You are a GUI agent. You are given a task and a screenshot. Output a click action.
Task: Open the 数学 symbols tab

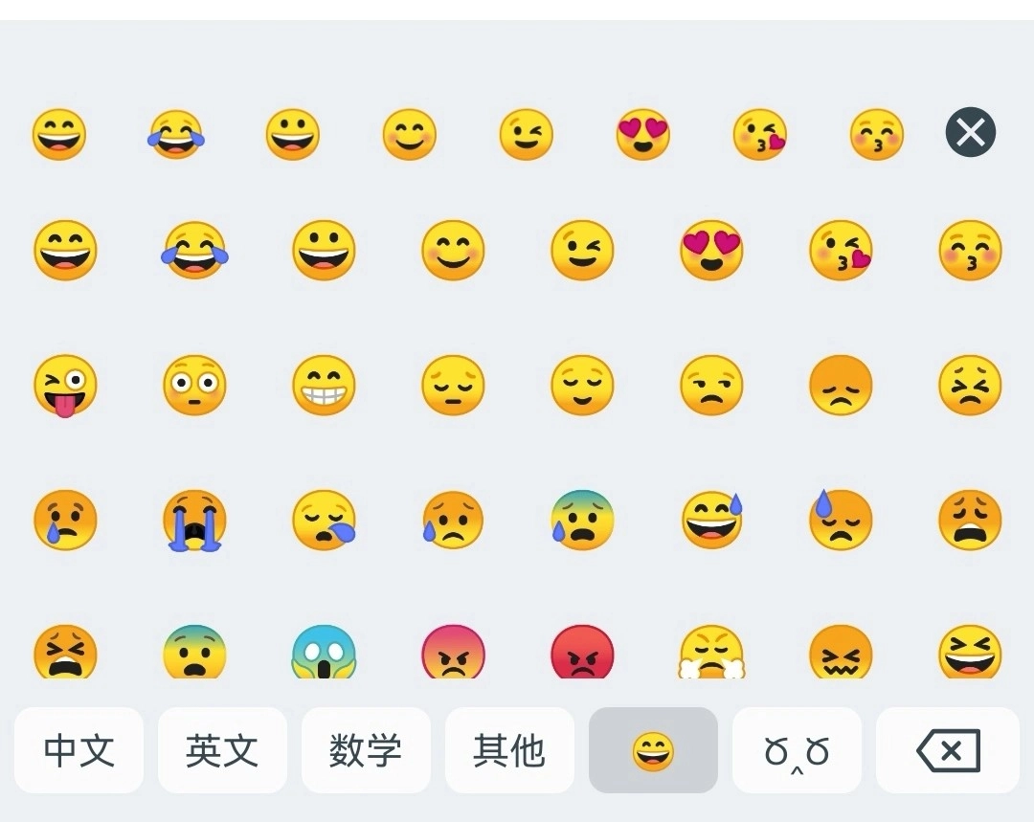(x=366, y=750)
